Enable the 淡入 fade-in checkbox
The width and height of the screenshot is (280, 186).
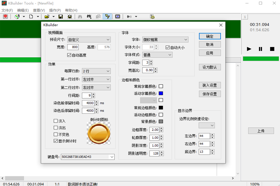coord(56,121)
